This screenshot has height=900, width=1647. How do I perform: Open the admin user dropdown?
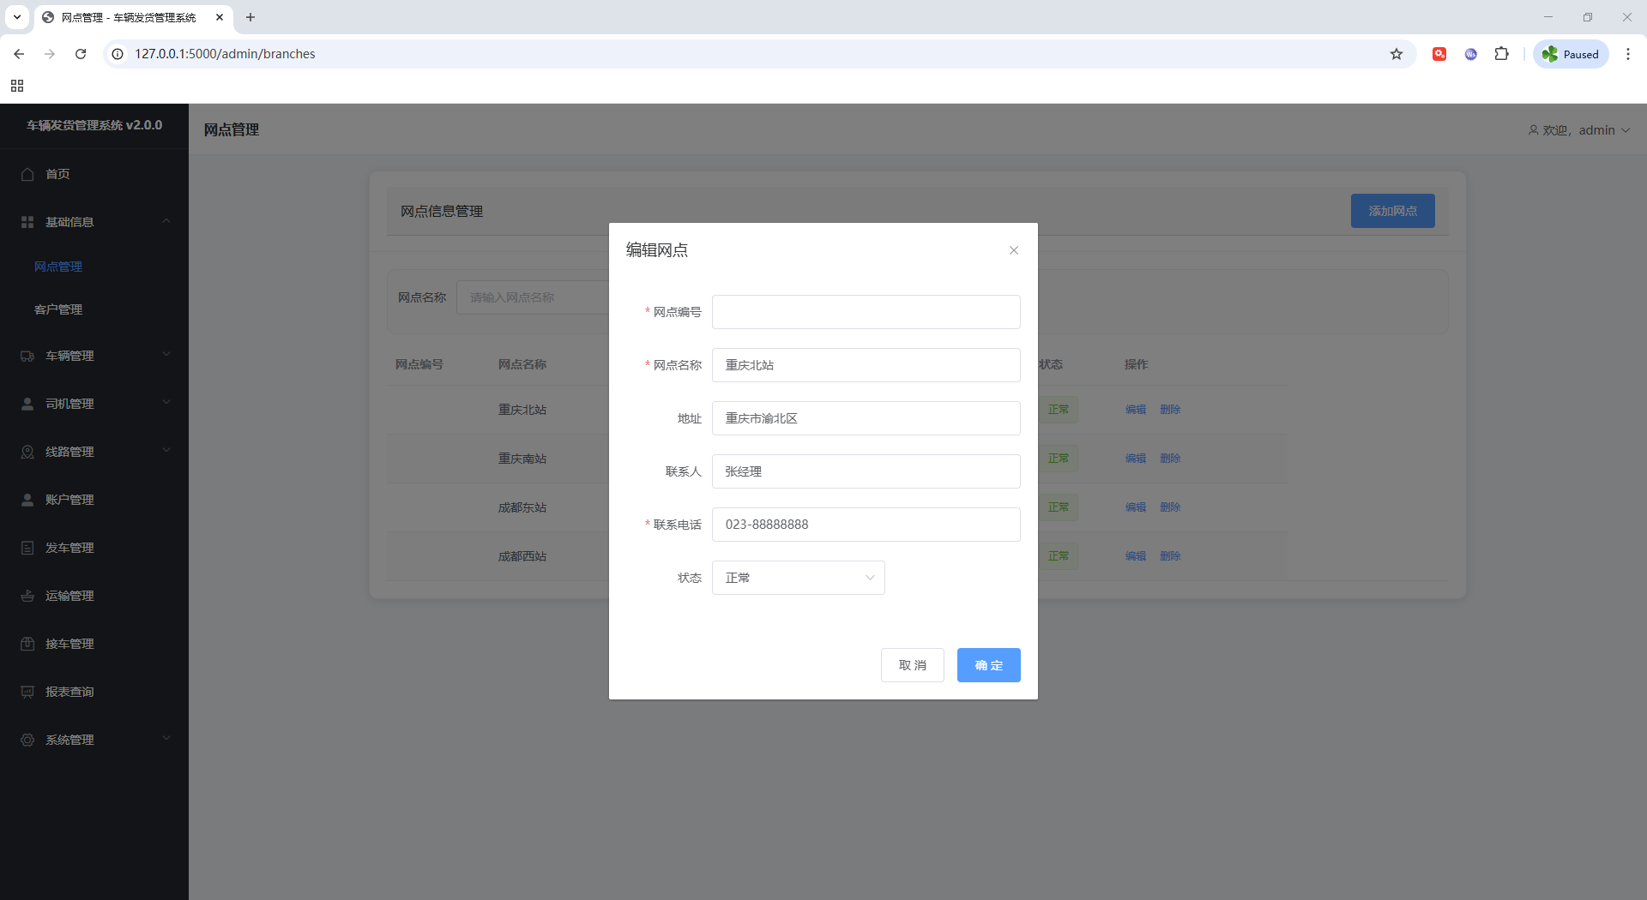click(1578, 130)
